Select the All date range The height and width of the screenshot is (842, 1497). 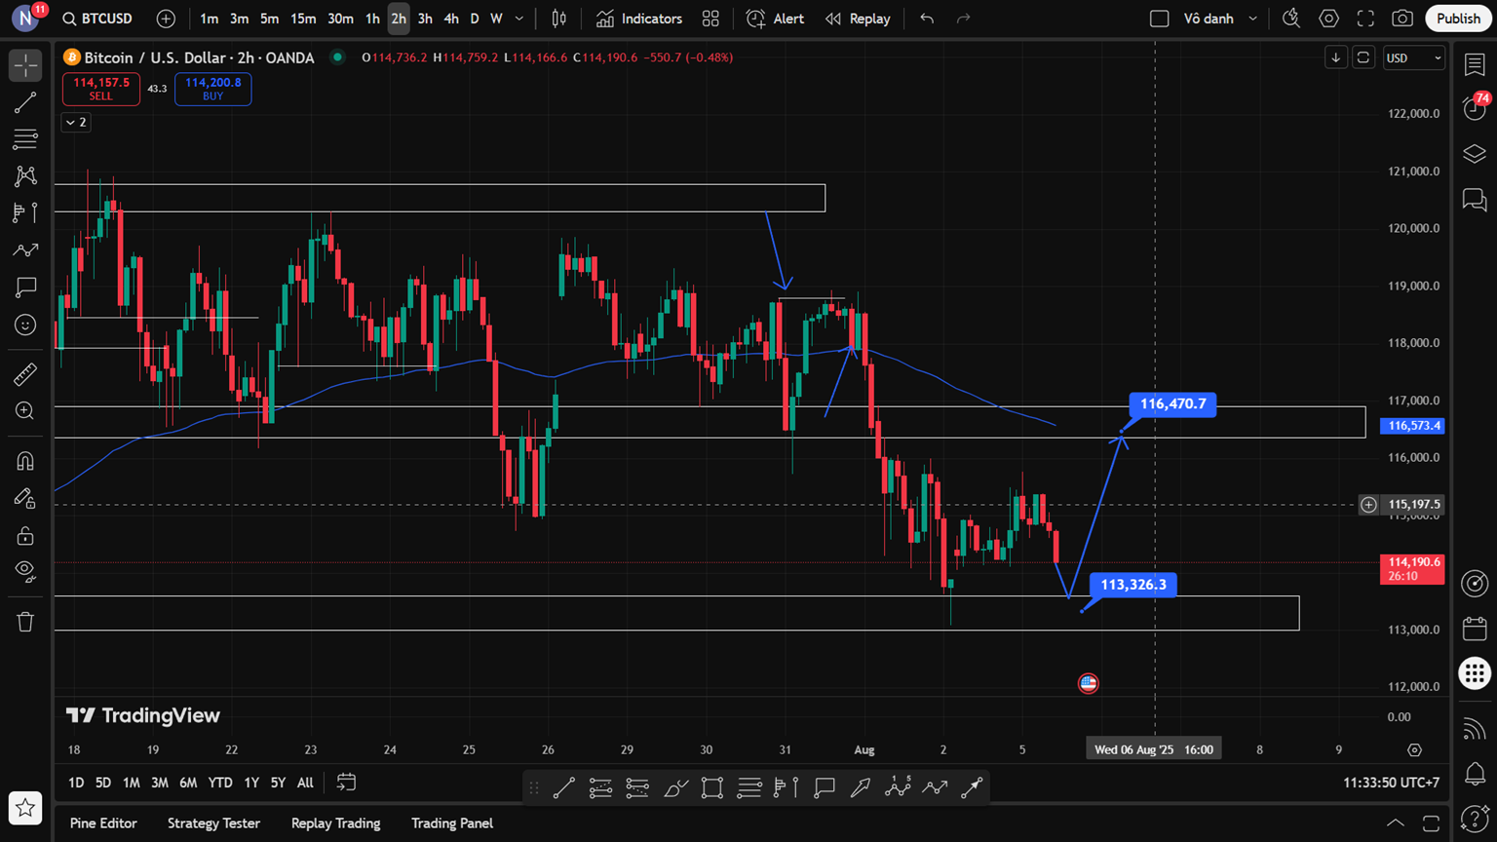[305, 783]
